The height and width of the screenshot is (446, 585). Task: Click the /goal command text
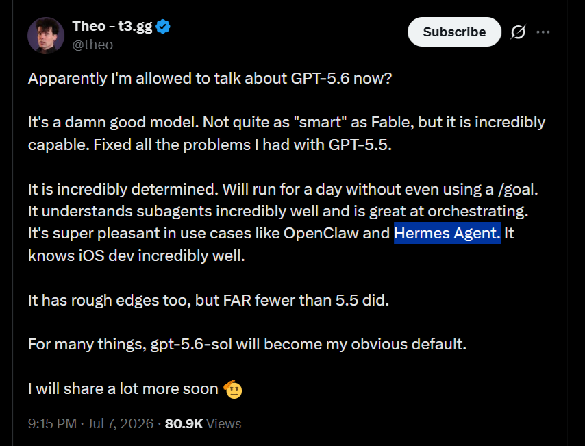click(x=518, y=190)
